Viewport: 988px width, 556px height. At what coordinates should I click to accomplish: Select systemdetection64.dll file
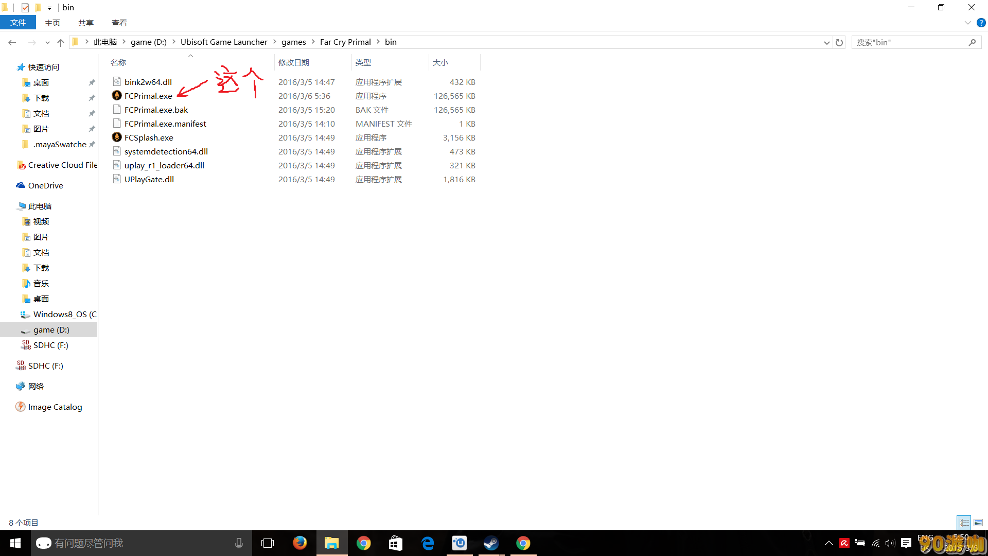point(166,151)
